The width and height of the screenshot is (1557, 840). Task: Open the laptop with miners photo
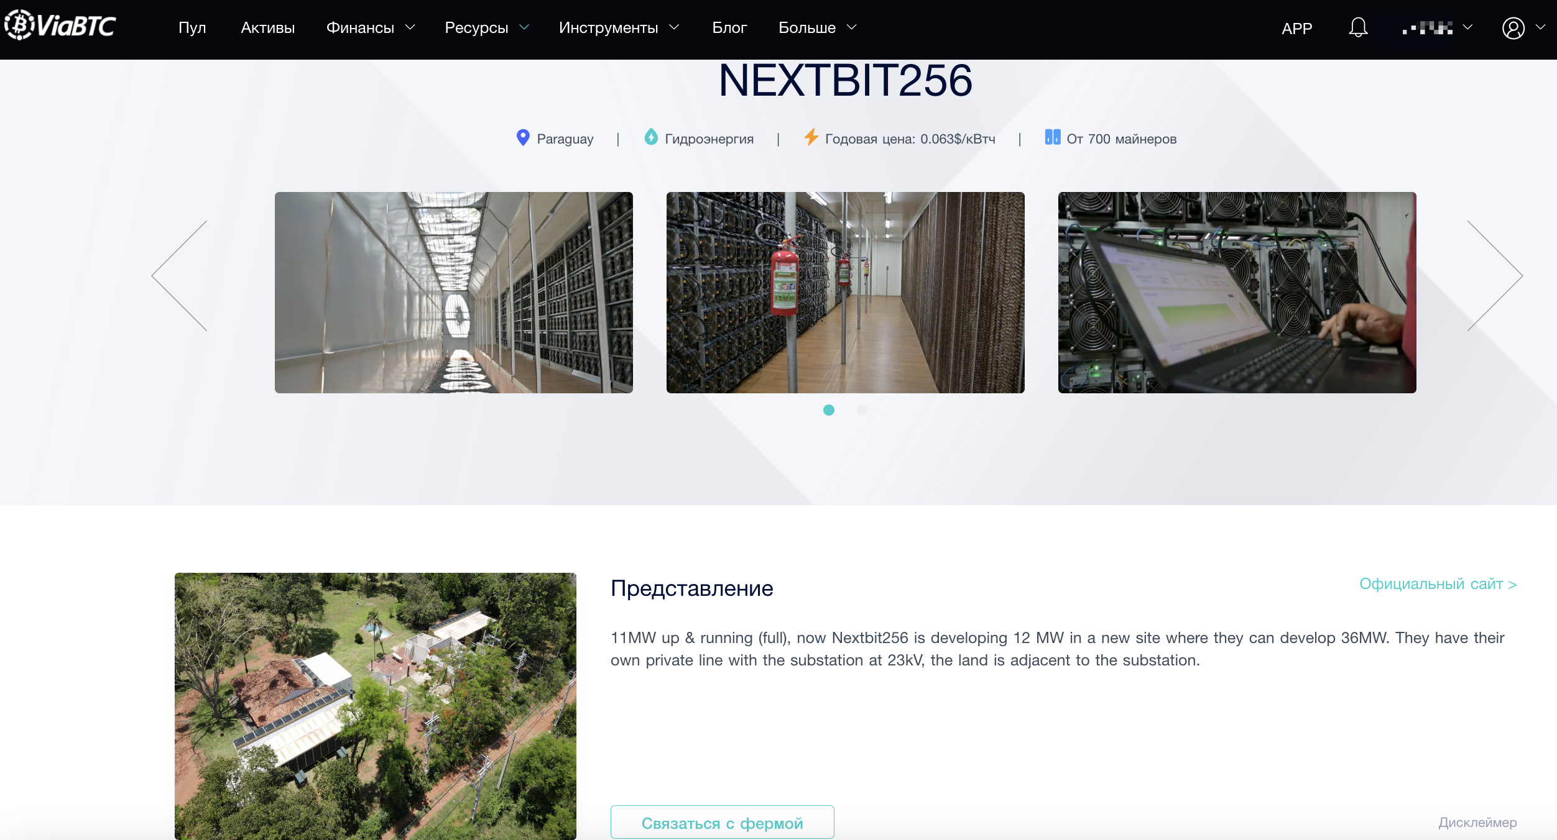coord(1237,293)
